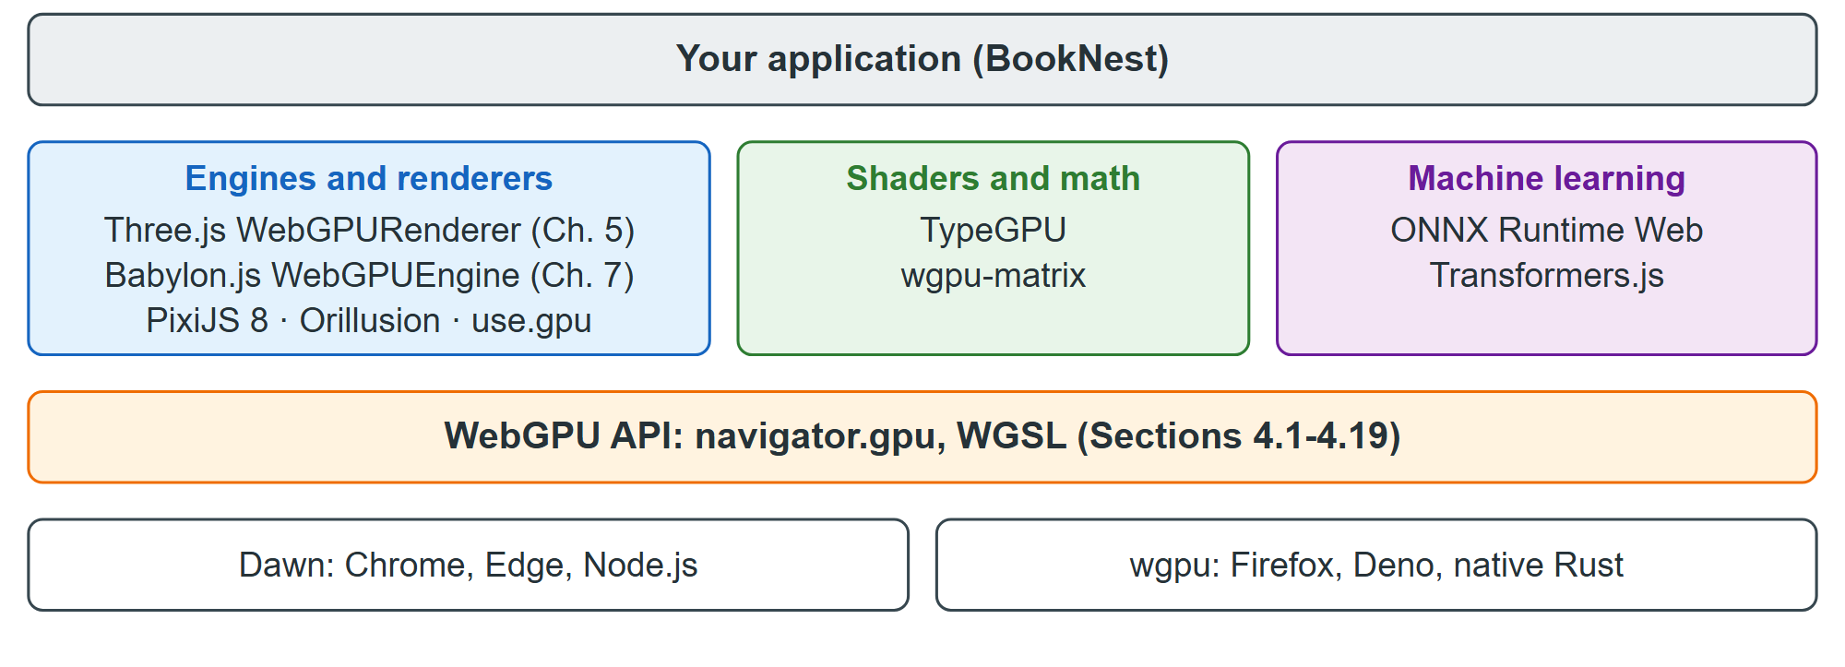Click the 'ONNX Runtime Web' text
The height and width of the screenshot is (667, 1845).
tap(1547, 231)
